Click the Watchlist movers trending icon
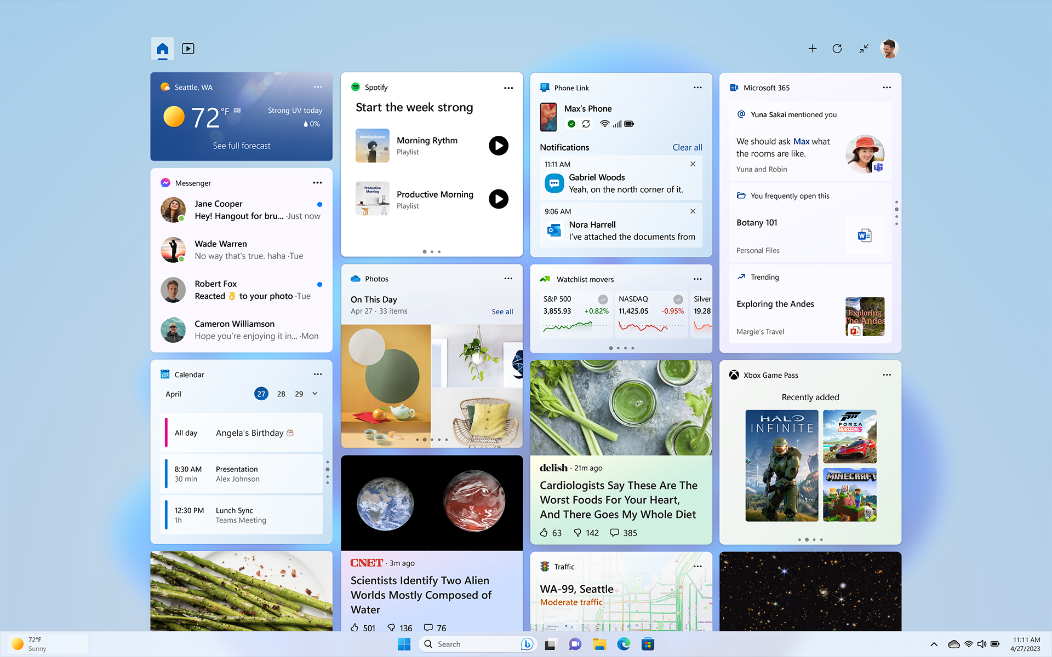 click(545, 279)
